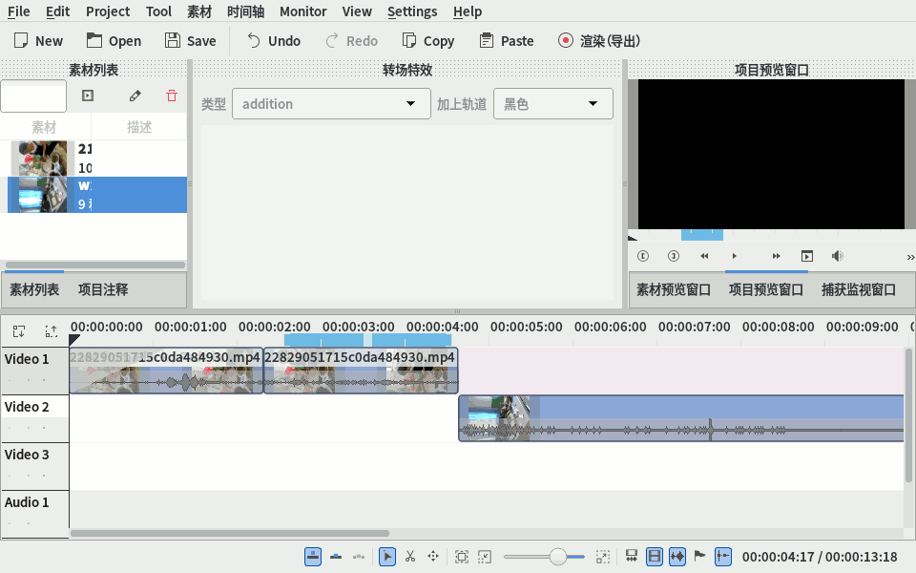Image resolution: width=916 pixels, height=573 pixels.
Task: Click the collapse tracks icon above Video 1
Action: (x=19, y=331)
